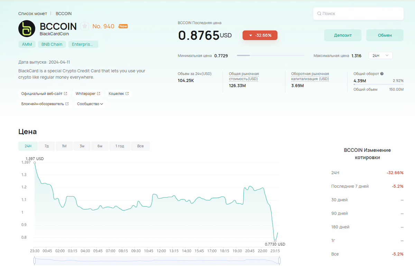Viewport: 415px width, 276px height.
Task: Toggle the favorite star next to BCCOIN
Action: click(x=85, y=26)
